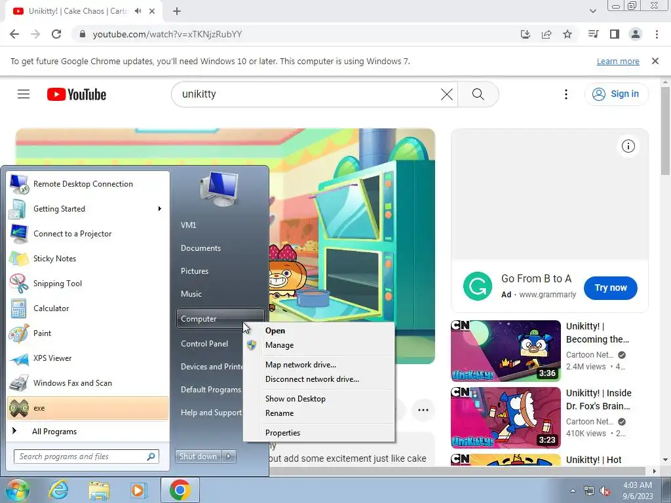Image resolution: width=671 pixels, height=503 pixels.
Task: Click the Windows Start orb
Action: 18,490
